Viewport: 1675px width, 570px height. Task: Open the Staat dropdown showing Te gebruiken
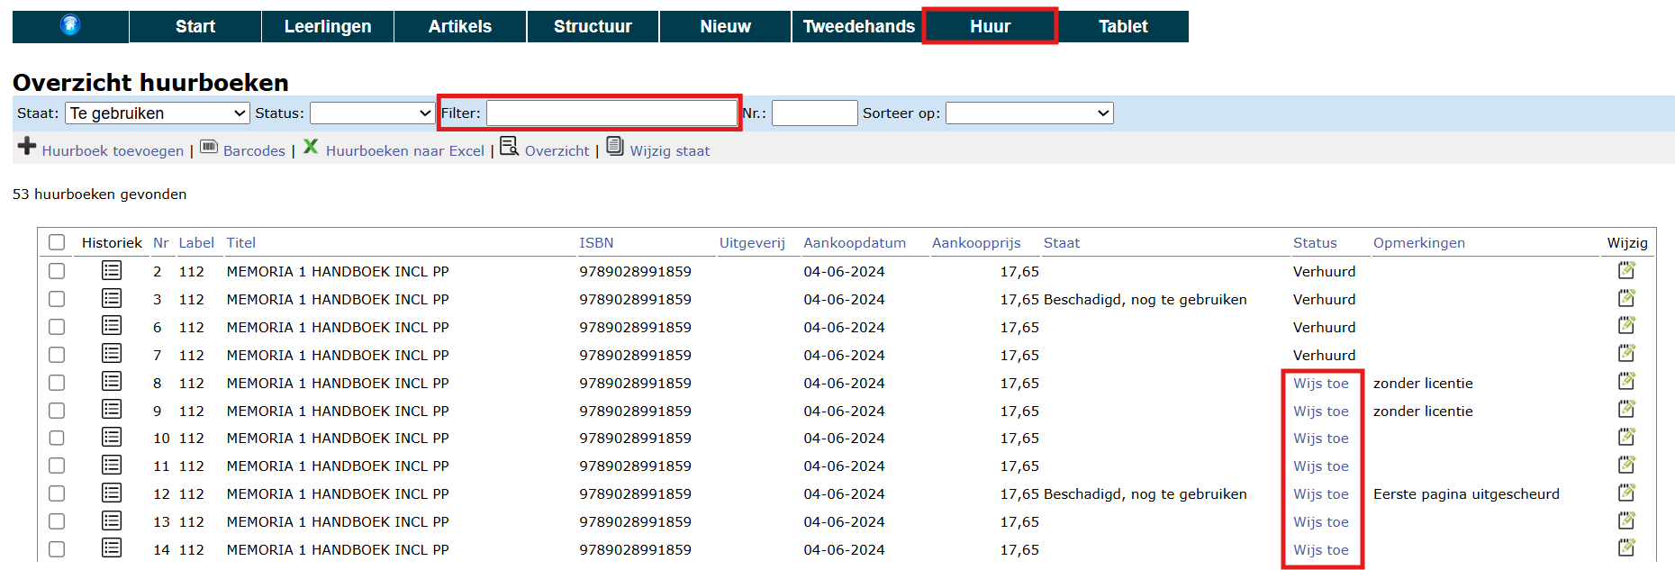158,113
